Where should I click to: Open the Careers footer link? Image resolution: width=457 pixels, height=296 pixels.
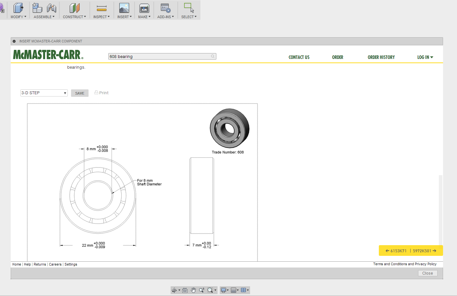(x=55, y=264)
